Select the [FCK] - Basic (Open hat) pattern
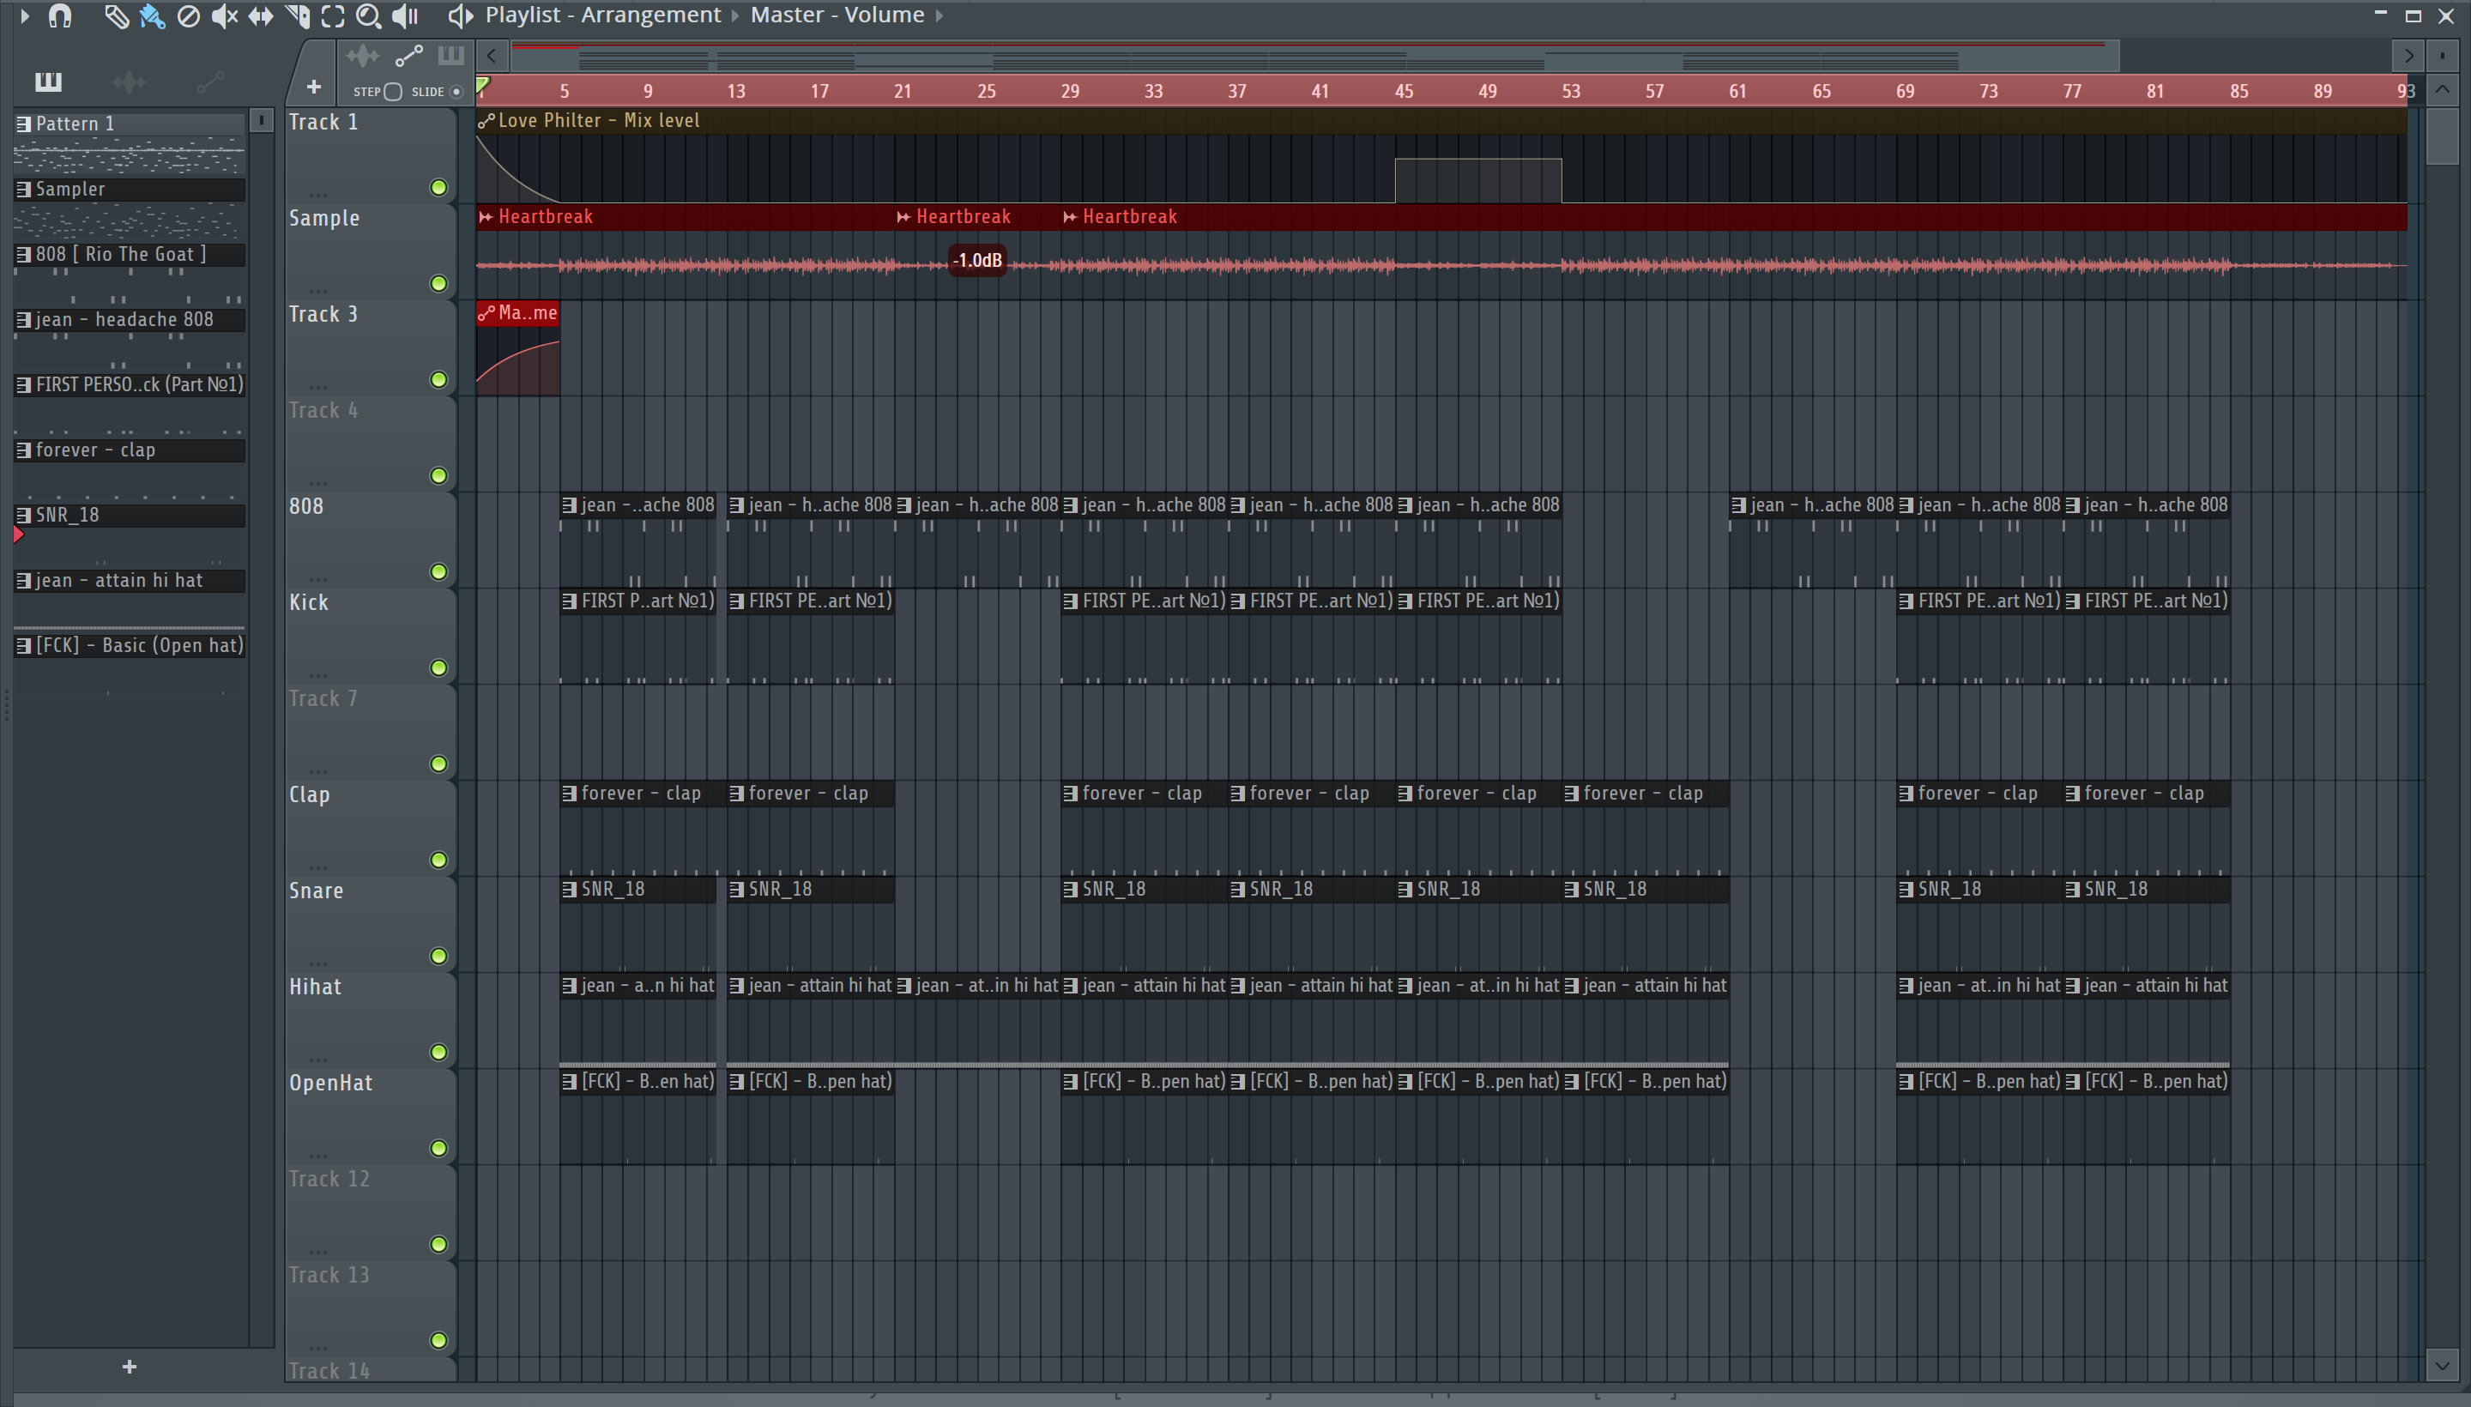This screenshot has width=2471, height=1407. coord(130,645)
